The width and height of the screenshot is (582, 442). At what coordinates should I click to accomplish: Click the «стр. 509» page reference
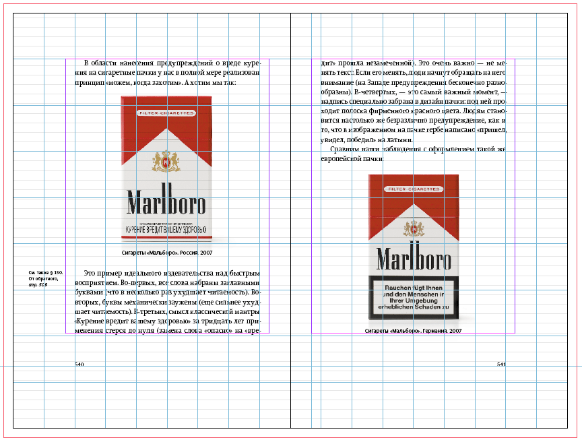[38, 285]
